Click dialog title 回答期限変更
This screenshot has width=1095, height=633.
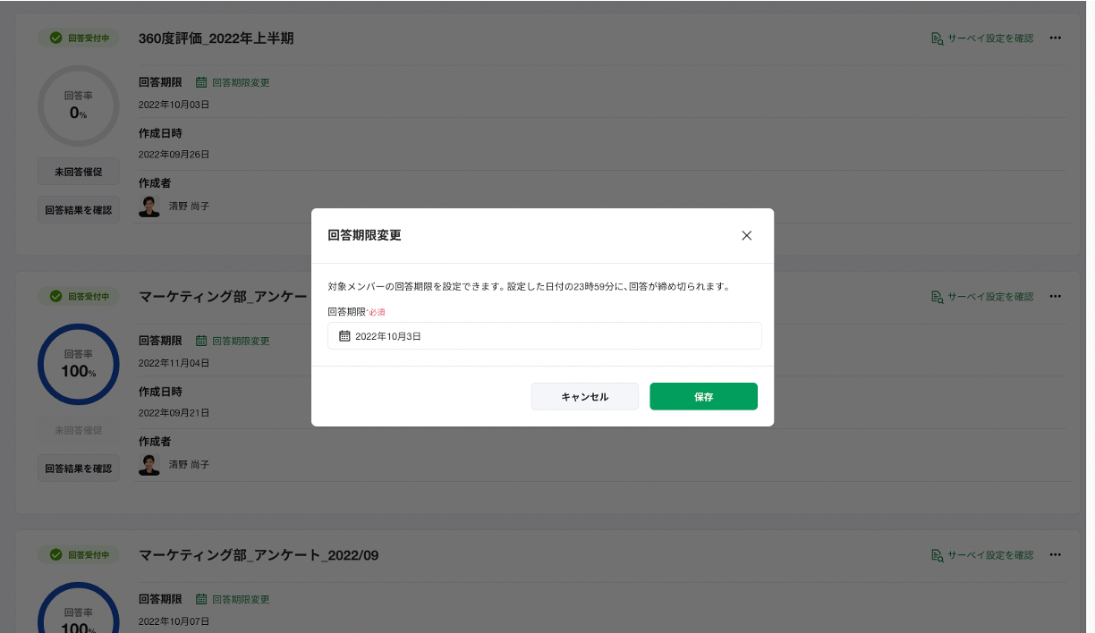[x=364, y=236]
